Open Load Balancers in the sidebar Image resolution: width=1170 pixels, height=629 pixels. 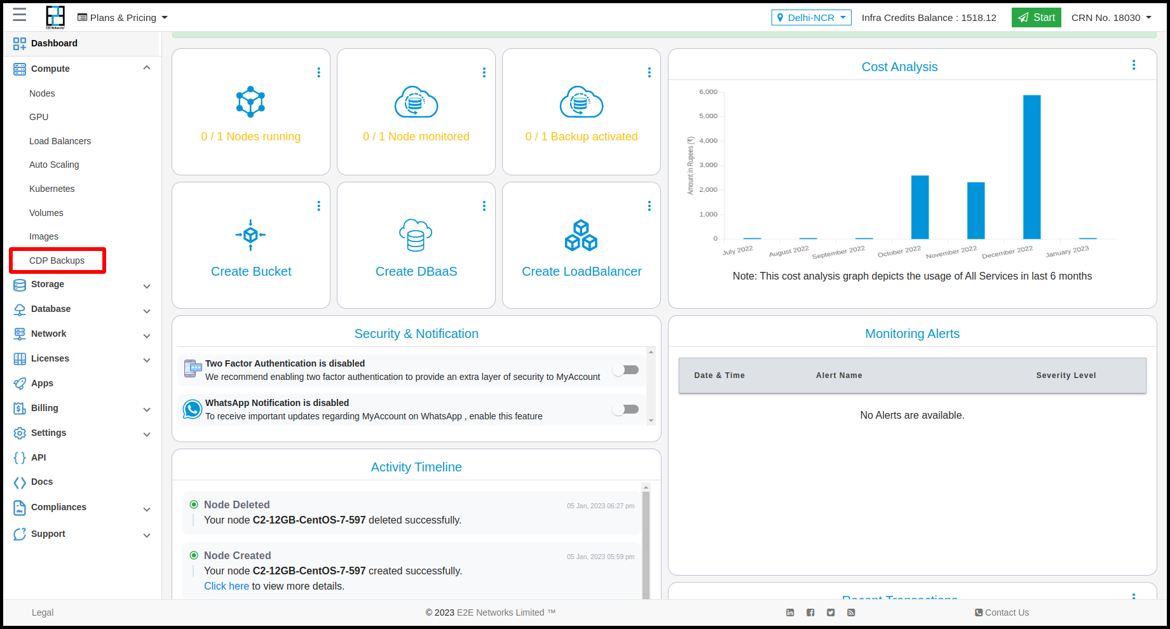tap(60, 141)
